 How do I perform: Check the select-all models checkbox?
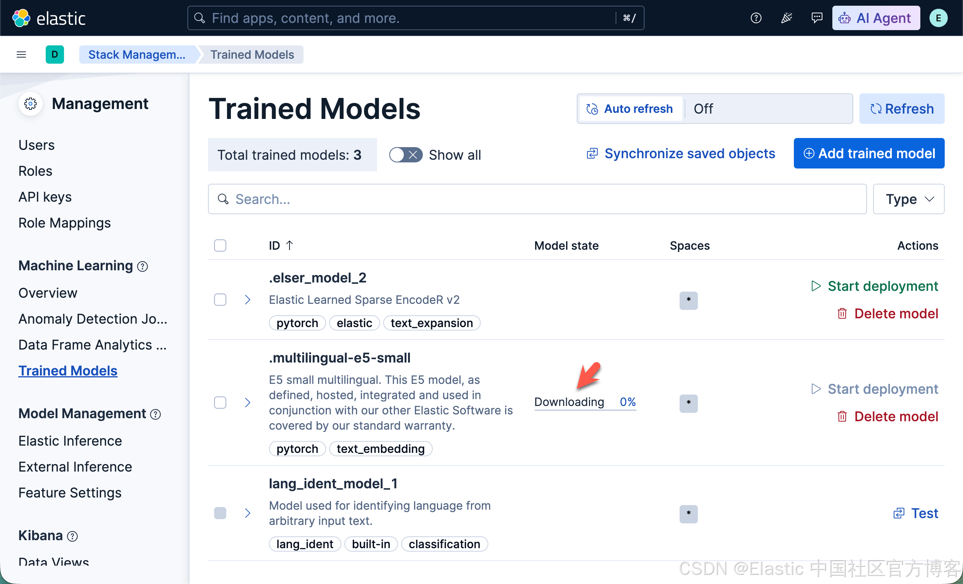coord(220,245)
